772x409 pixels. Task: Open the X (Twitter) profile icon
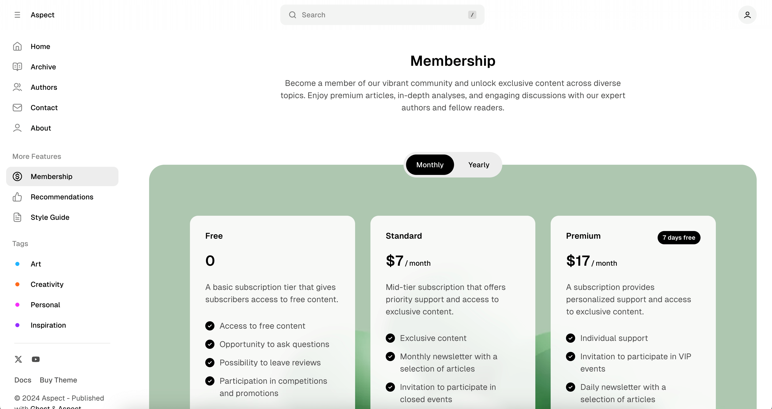(x=18, y=359)
